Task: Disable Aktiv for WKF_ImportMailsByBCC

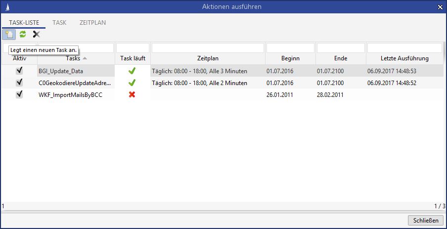Action: pyautogui.click(x=19, y=94)
